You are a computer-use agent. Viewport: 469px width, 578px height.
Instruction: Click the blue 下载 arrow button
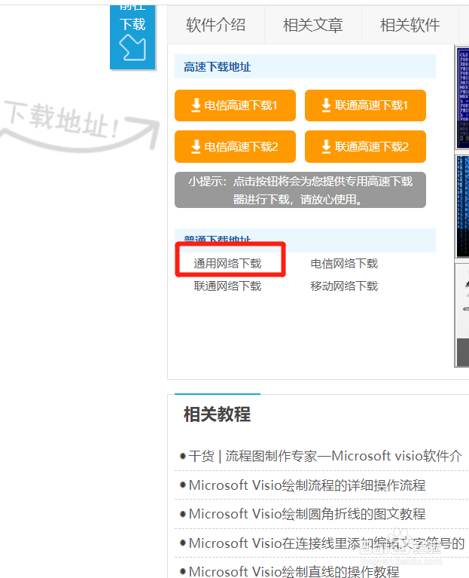point(132,38)
